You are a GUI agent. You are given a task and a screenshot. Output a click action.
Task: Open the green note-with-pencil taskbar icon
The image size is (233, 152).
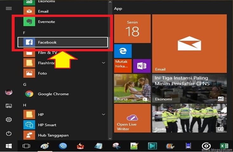pos(134,146)
